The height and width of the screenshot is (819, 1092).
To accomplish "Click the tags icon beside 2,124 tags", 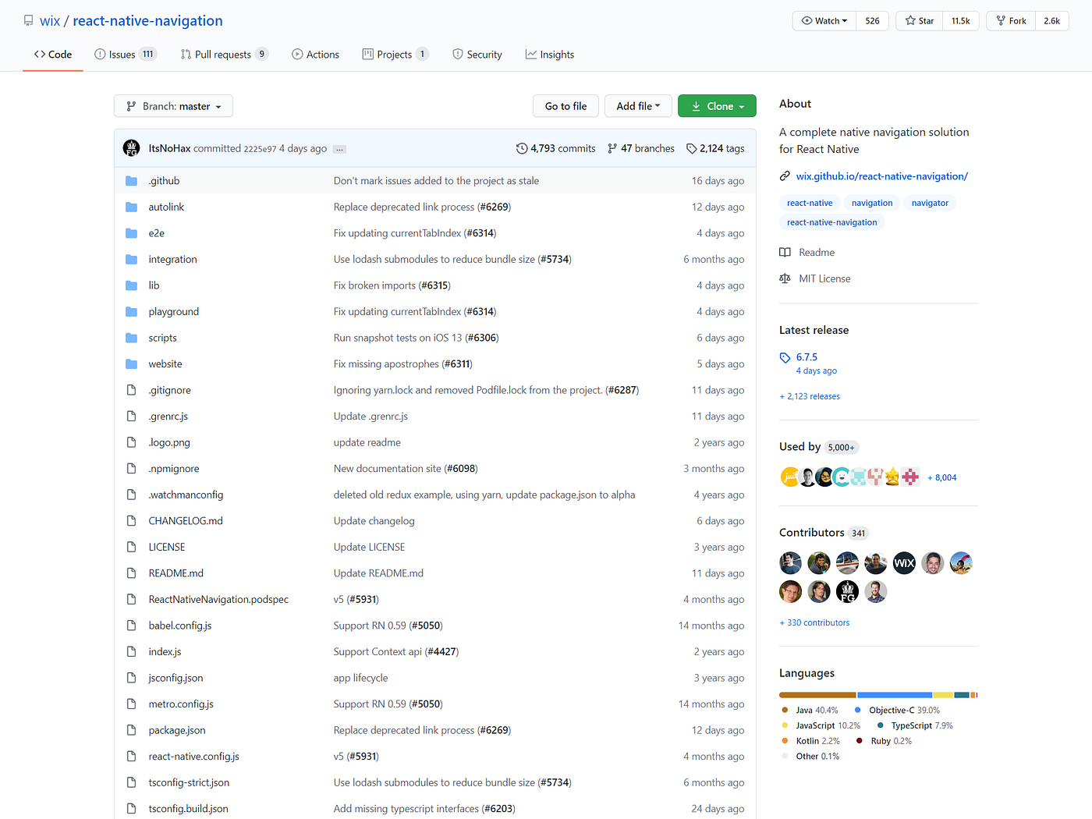I will click(691, 148).
